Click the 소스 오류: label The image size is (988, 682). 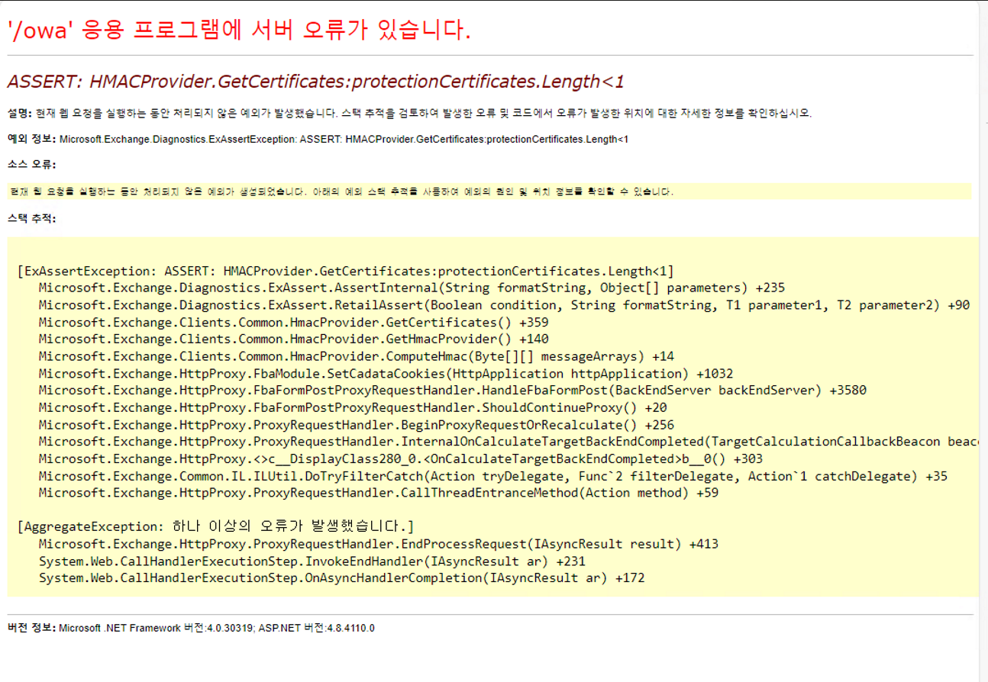(32, 164)
